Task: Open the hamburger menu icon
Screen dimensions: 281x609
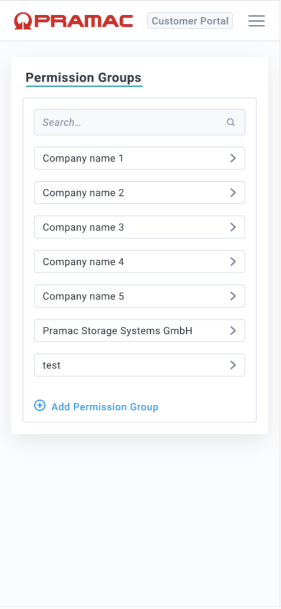Action: tap(256, 21)
